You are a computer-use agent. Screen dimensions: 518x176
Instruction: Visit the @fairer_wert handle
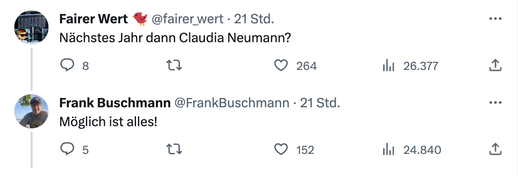[x=187, y=18]
